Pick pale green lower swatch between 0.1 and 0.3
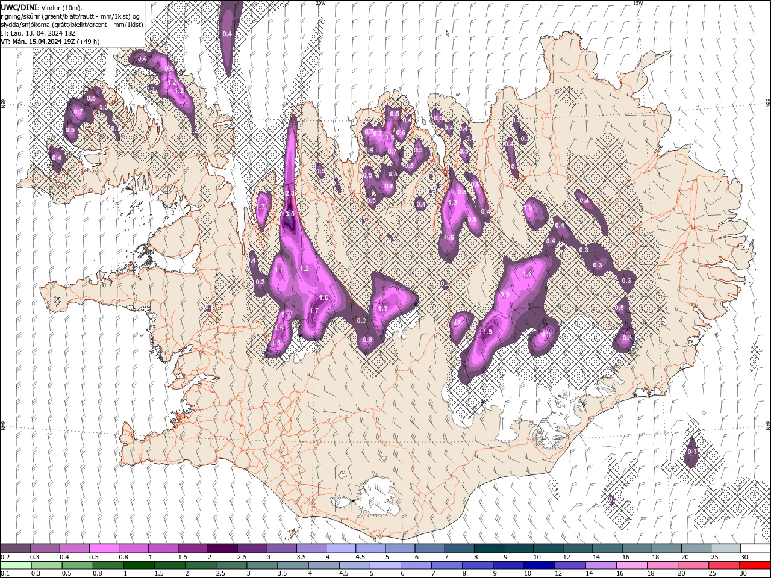This screenshot has height=578, width=771. 16,565
